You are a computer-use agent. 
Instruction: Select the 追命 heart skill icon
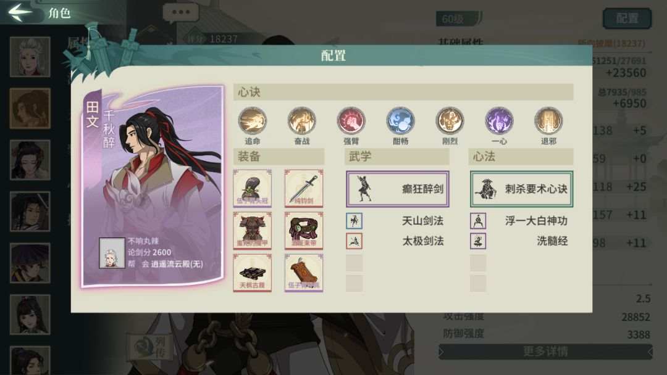(x=252, y=121)
